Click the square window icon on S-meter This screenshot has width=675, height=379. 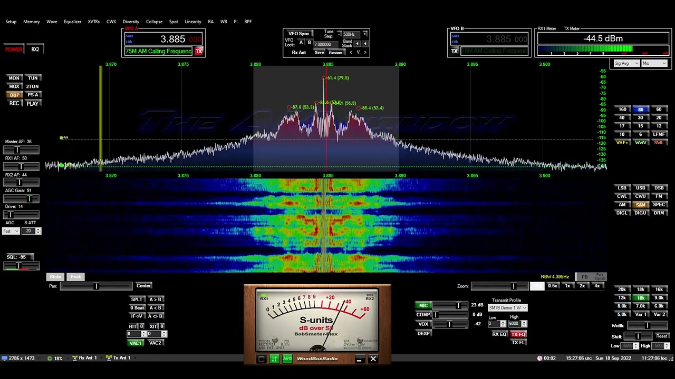pyautogui.click(x=261, y=359)
